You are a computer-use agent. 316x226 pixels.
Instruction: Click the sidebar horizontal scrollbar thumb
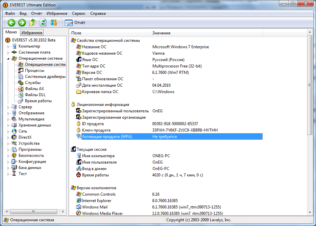click(33, 211)
